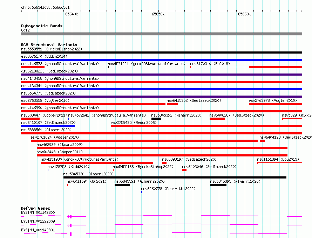
Task: Open the nsv6404128 (Sedlazeck2020) label
Action: pos(286,137)
